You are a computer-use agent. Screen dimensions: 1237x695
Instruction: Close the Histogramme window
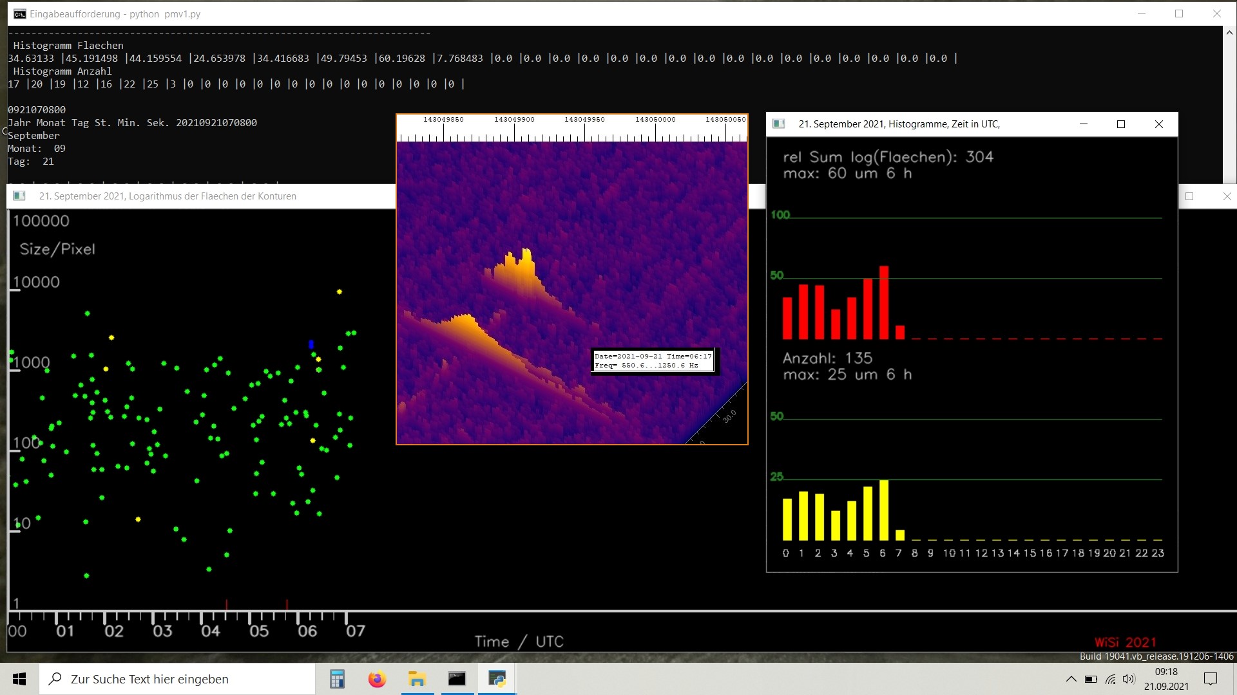(1158, 124)
